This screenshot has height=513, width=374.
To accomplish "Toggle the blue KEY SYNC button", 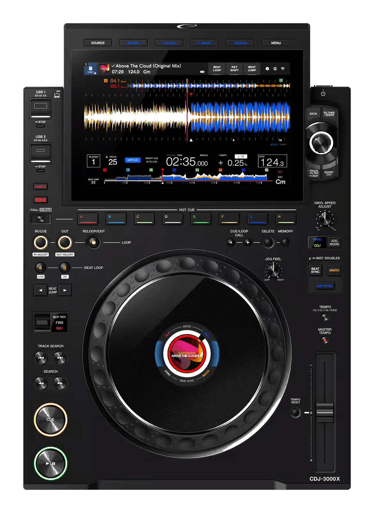I will point(325,286).
